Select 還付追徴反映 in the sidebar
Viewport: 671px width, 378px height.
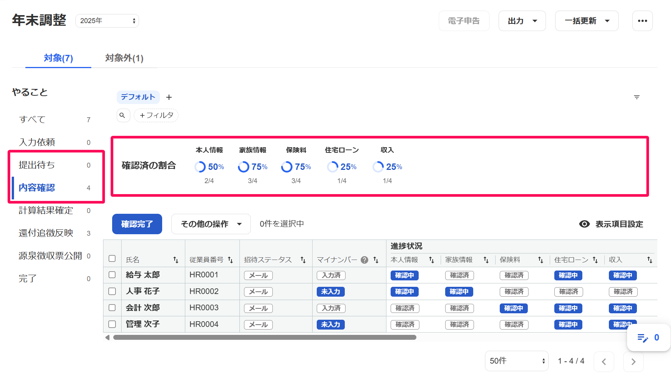tap(55, 233)
